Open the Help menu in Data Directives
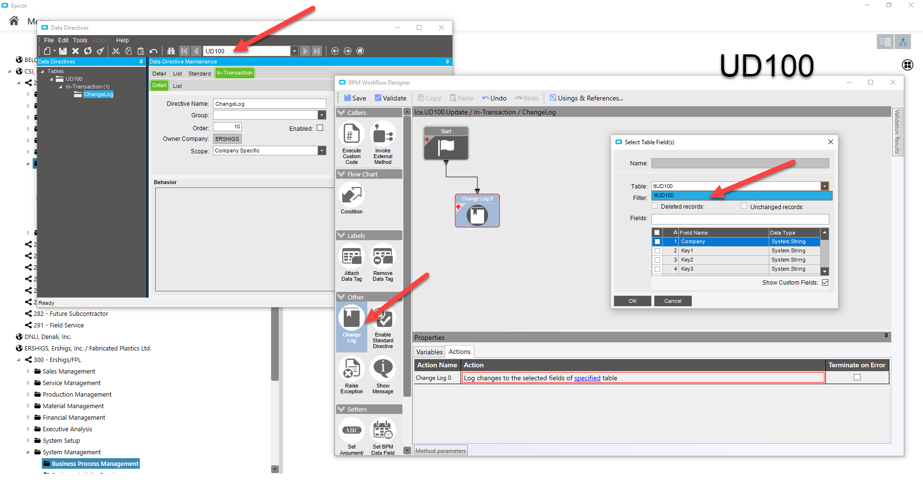923x500 pixels. pyautogui.click(x=123, y=40)
